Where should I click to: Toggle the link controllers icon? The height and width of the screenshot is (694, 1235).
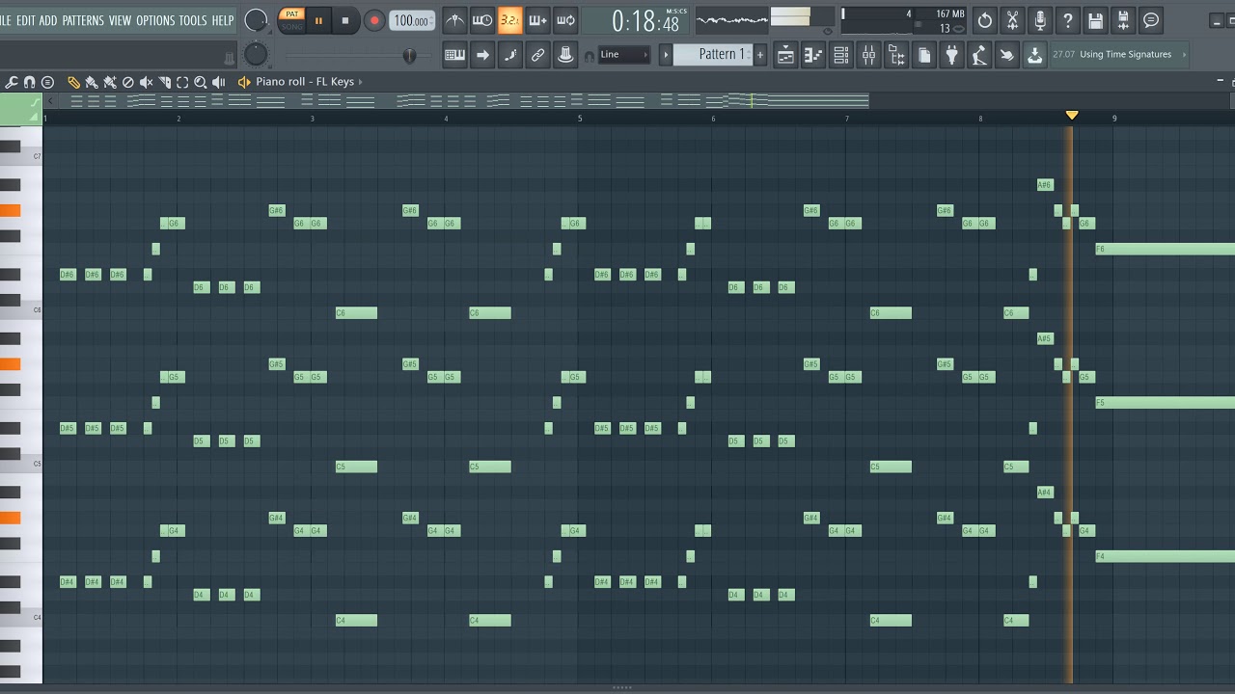coord(538,55)
